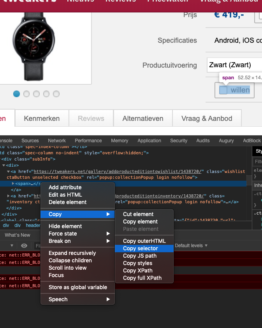Image resolution: width=262 pixels, height=328 pixels.
Task: Click Hide element menu item
Action: coord(77,226)
